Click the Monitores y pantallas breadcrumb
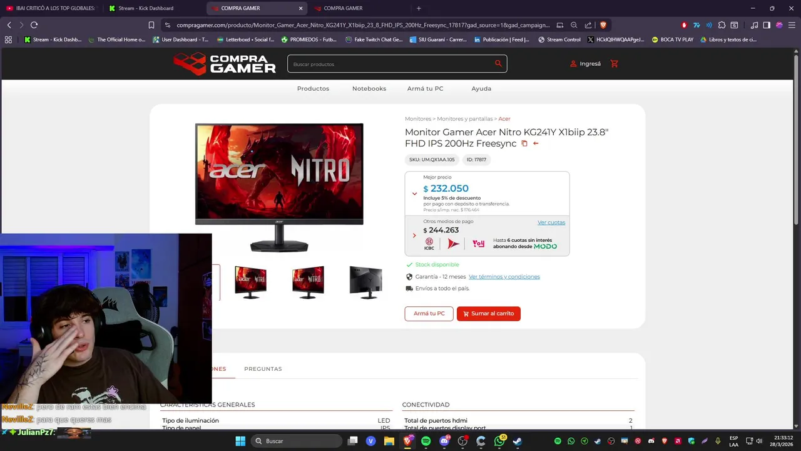Screen dimensions: 801x451 (x=465, y=118)
